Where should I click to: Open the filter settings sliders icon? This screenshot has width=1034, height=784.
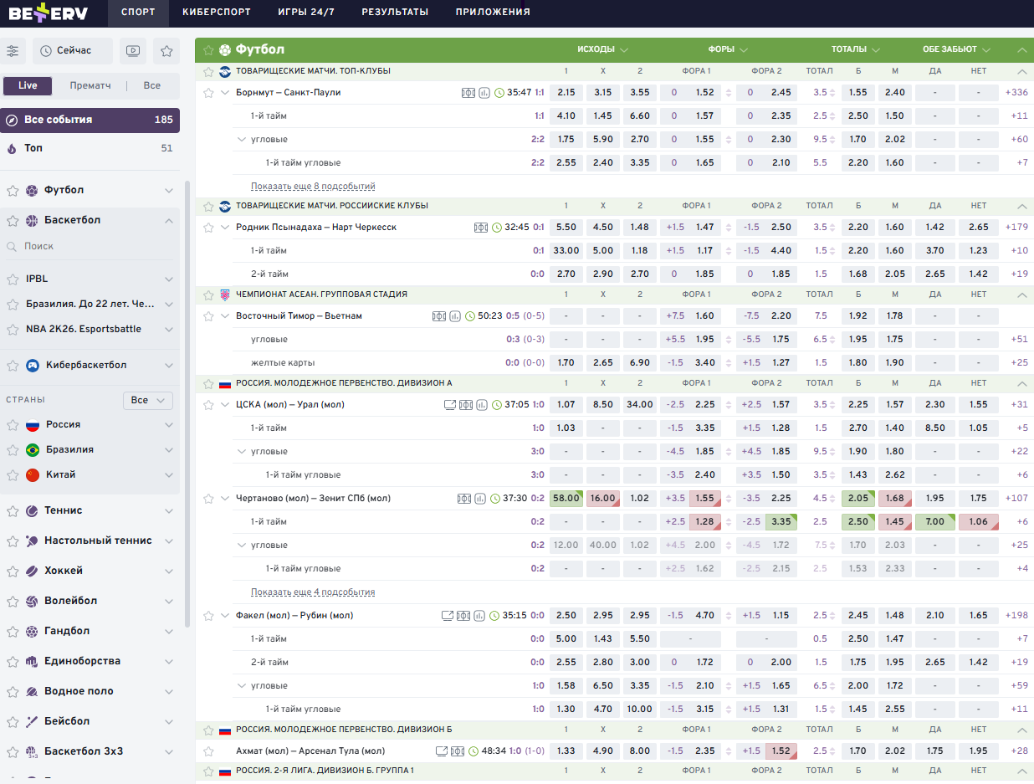(13, 51)
